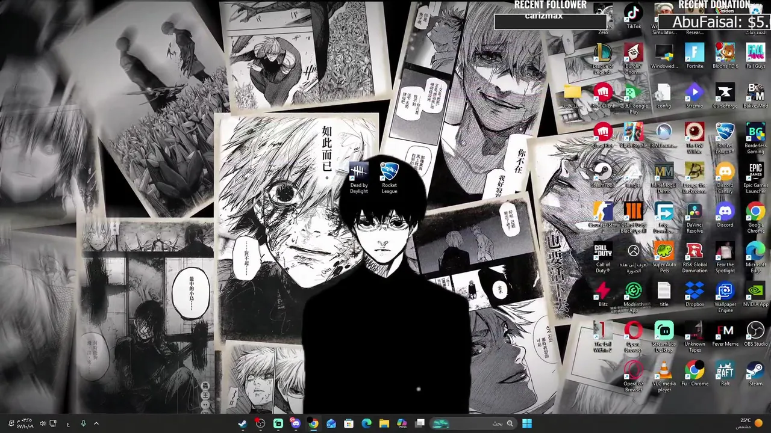Launch the Stremio desktop shortcut
The image size is (771, 433).
[x=695, y=96]
